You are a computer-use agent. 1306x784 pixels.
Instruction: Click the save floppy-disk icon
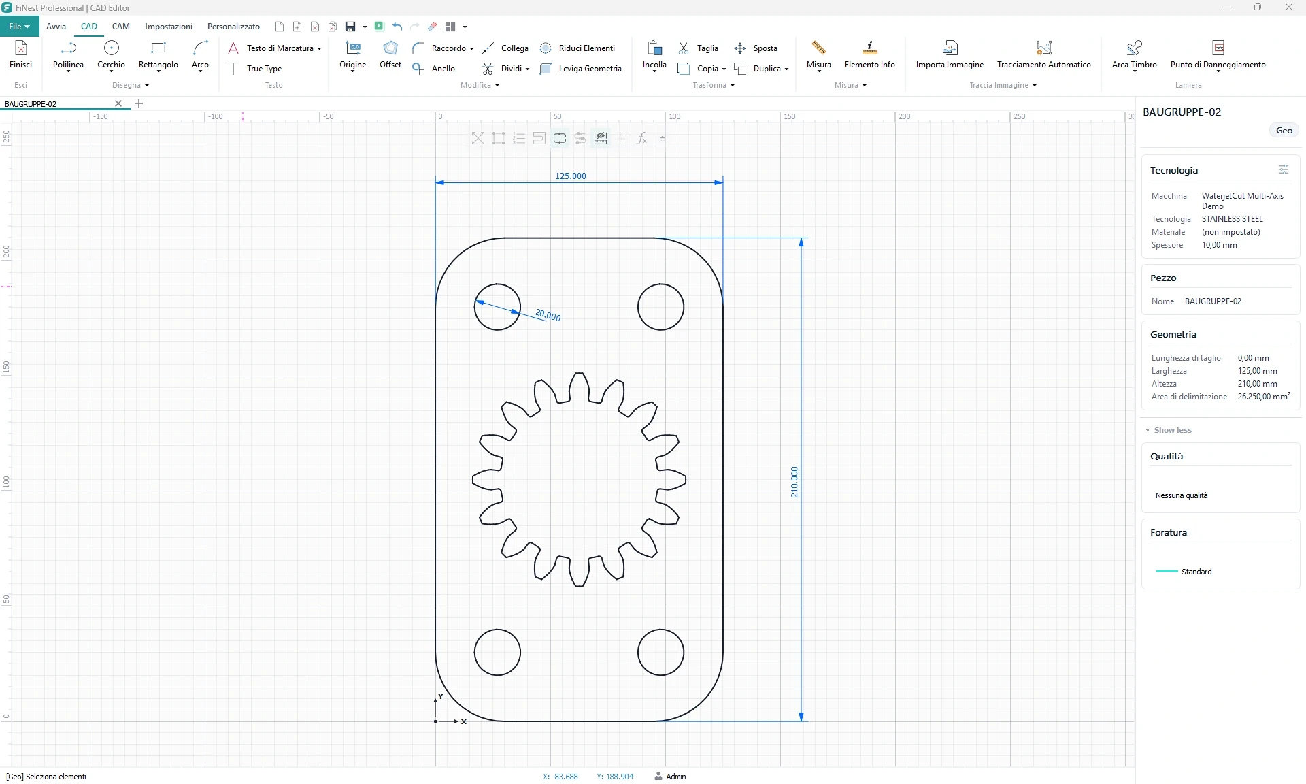point(350,27)
